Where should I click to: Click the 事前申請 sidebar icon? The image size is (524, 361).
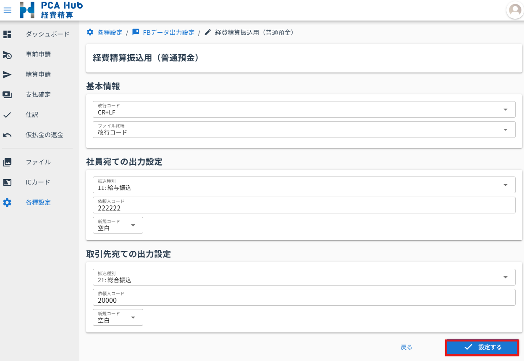(7, 55)
